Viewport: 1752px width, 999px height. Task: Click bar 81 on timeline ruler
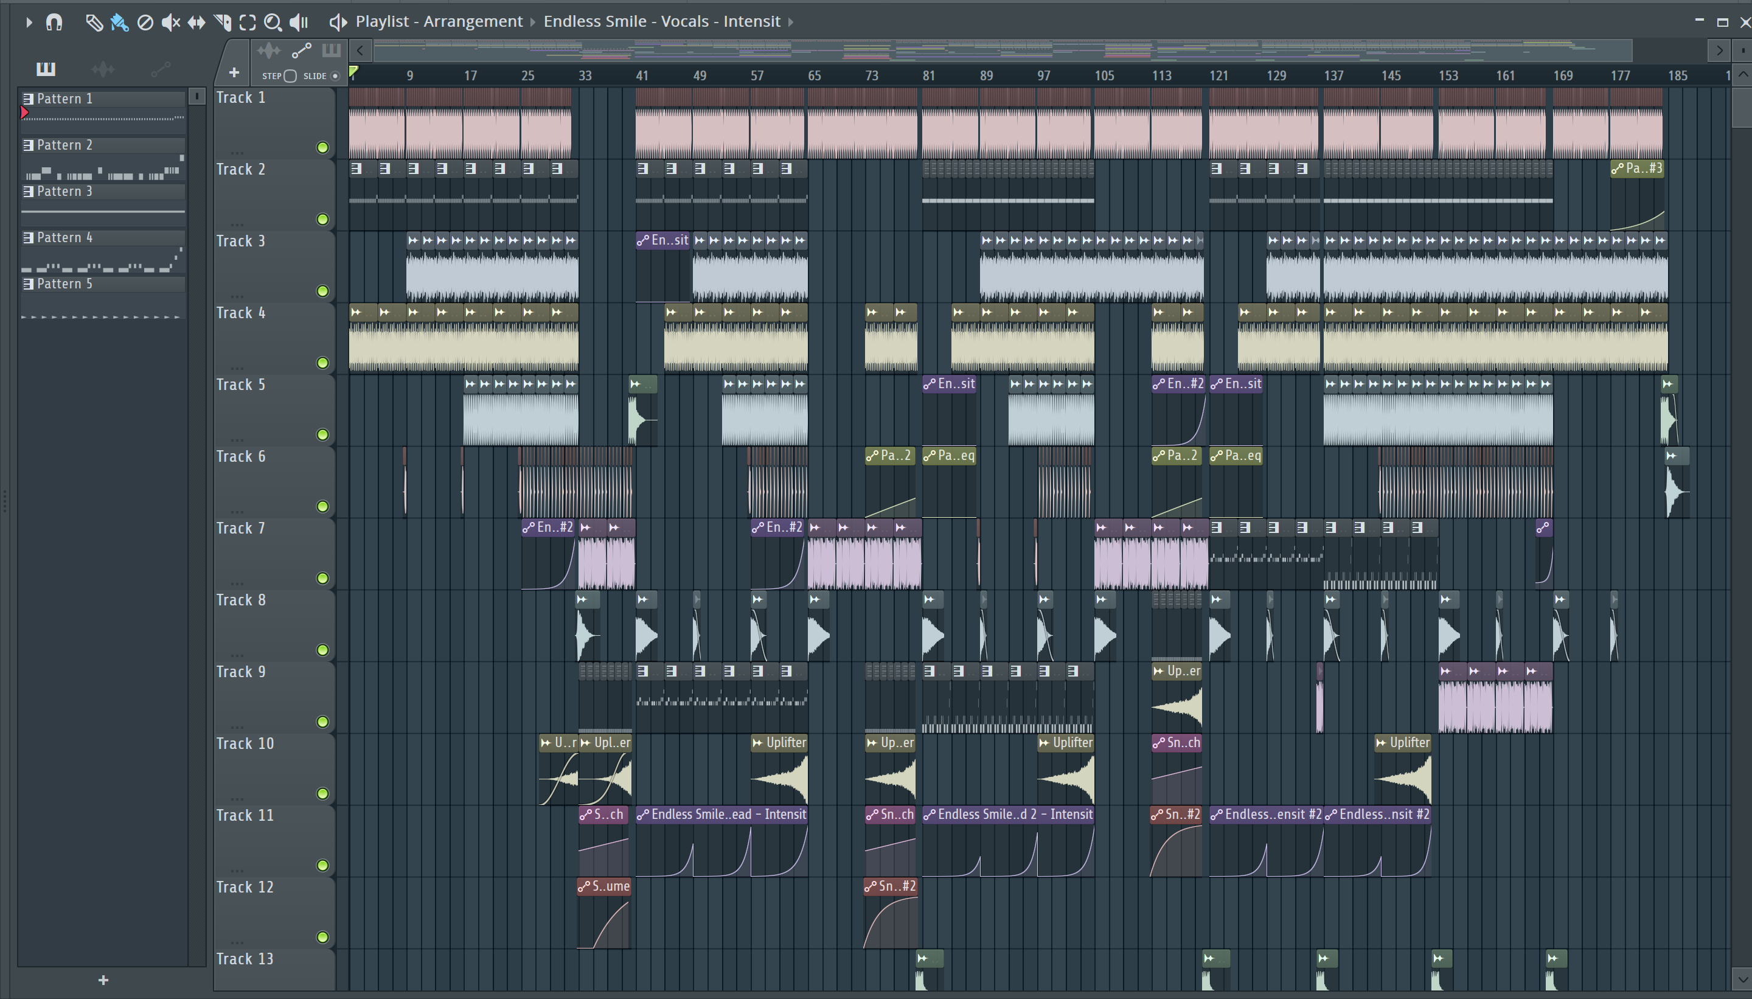click(x=928, y=75)
